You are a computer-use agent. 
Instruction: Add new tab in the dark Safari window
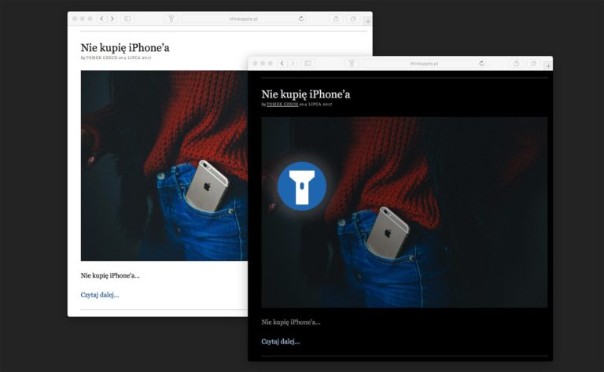point(547,66)
